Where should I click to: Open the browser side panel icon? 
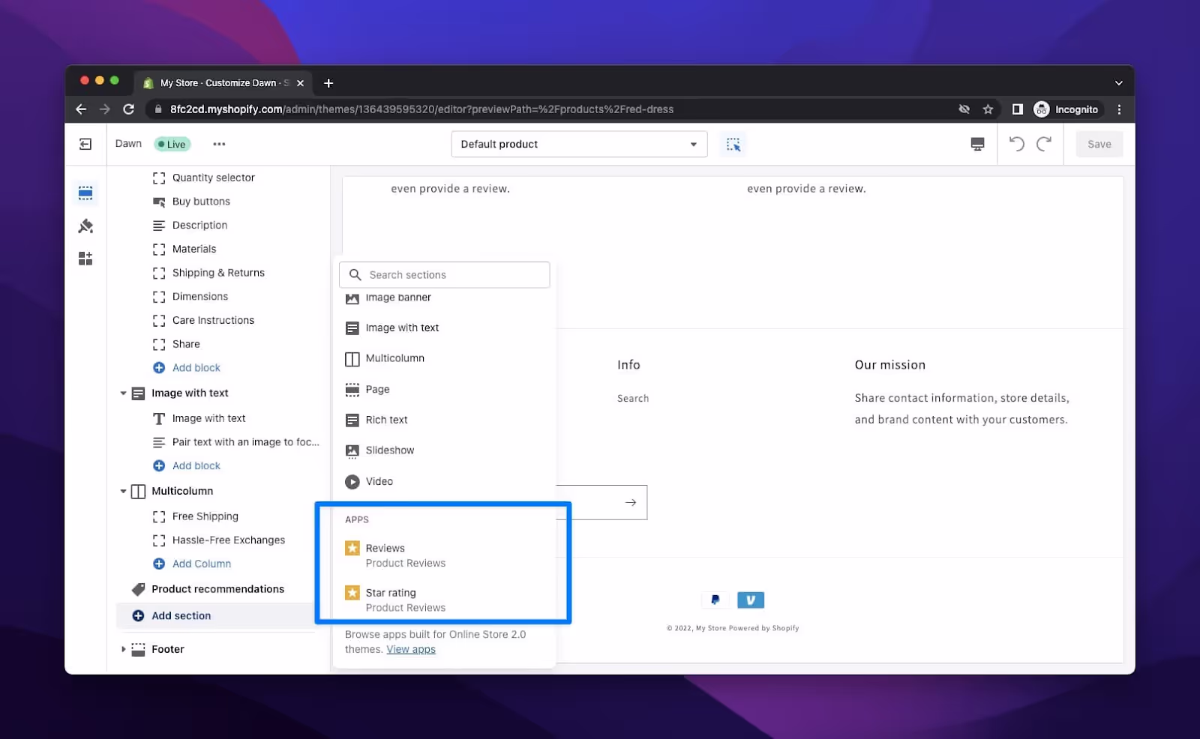(x=1018, y=109)
